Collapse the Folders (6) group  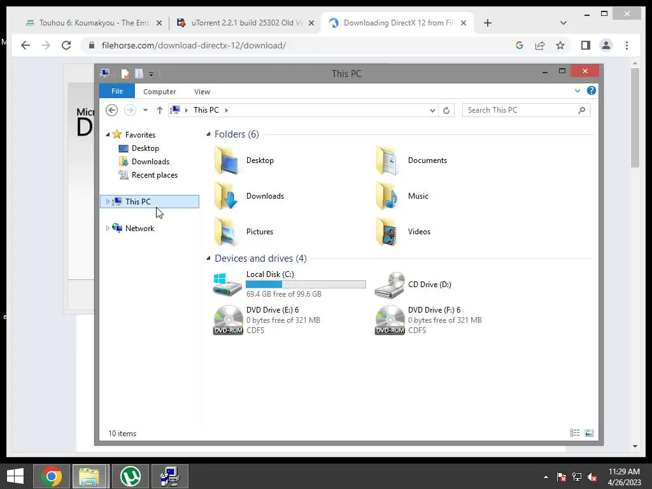coord(208,134)
